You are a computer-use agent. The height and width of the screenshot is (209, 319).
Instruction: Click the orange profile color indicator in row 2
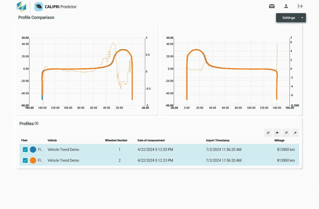click(33, 160)
